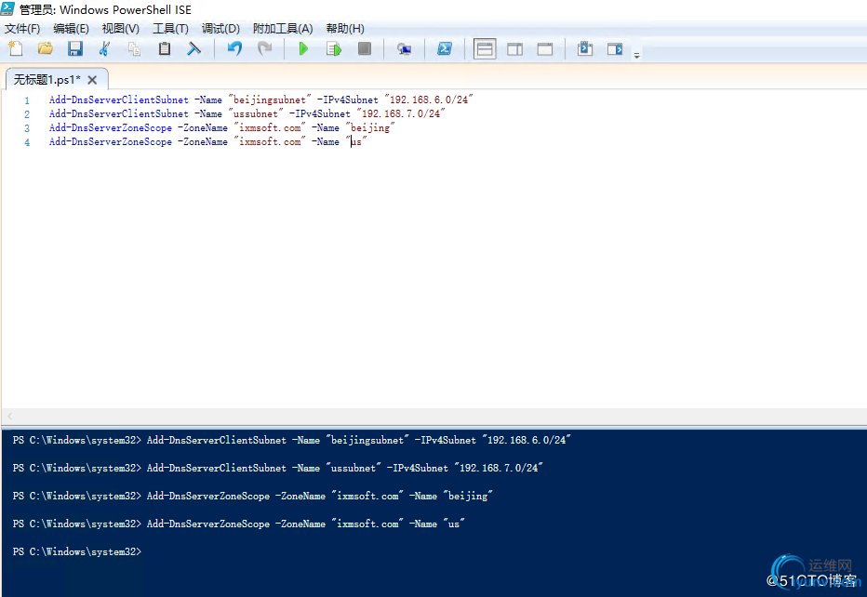
Task: Stop the running operation
Action: coord(365,48)
